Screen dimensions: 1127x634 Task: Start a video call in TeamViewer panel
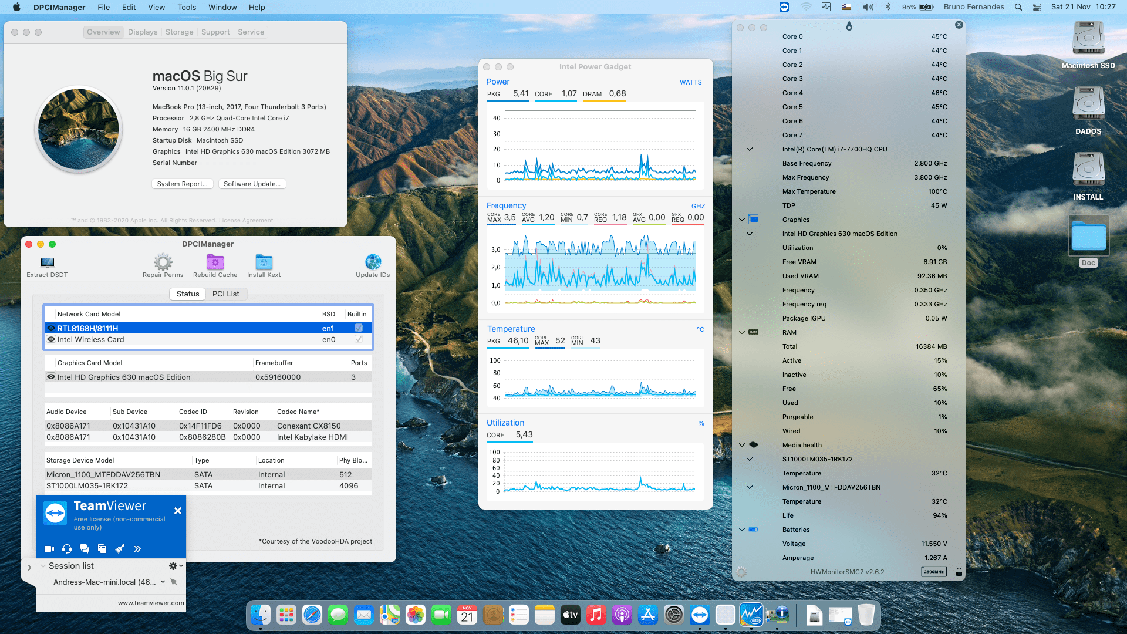tap(49, 548)
